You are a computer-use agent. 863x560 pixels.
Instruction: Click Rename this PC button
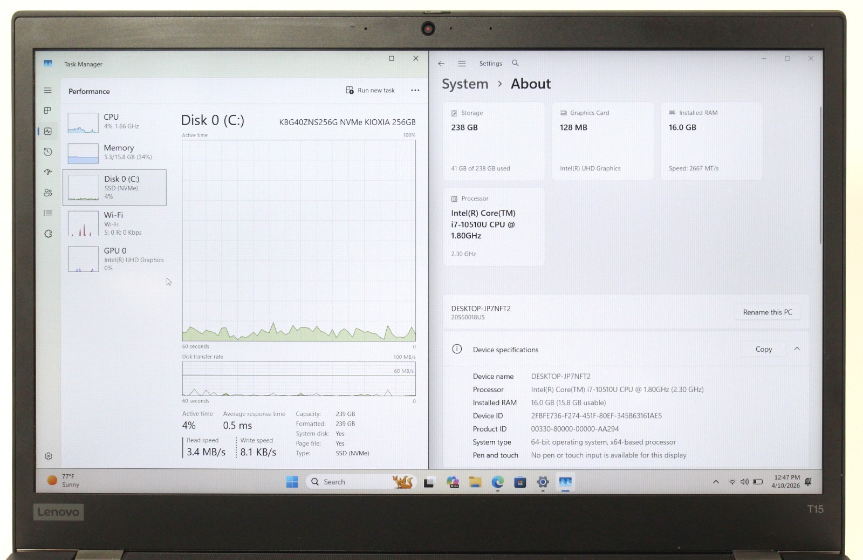pyautogui.click(x=768, y=312)
